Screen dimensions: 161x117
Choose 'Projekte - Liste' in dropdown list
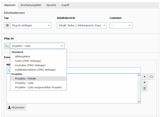tap(38, 83)
